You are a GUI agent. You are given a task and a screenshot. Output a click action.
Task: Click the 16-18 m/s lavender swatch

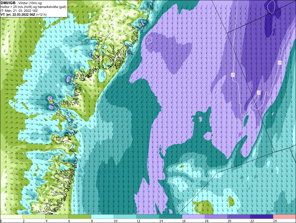coord(193,216)
